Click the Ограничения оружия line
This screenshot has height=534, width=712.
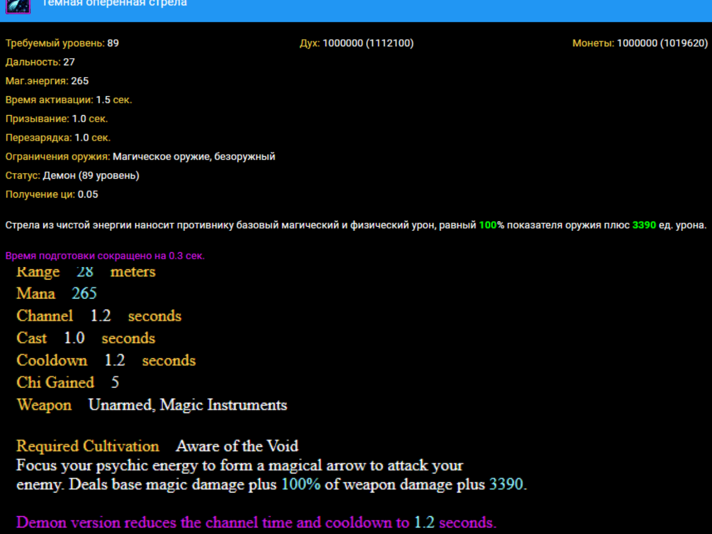click(140, 157)
